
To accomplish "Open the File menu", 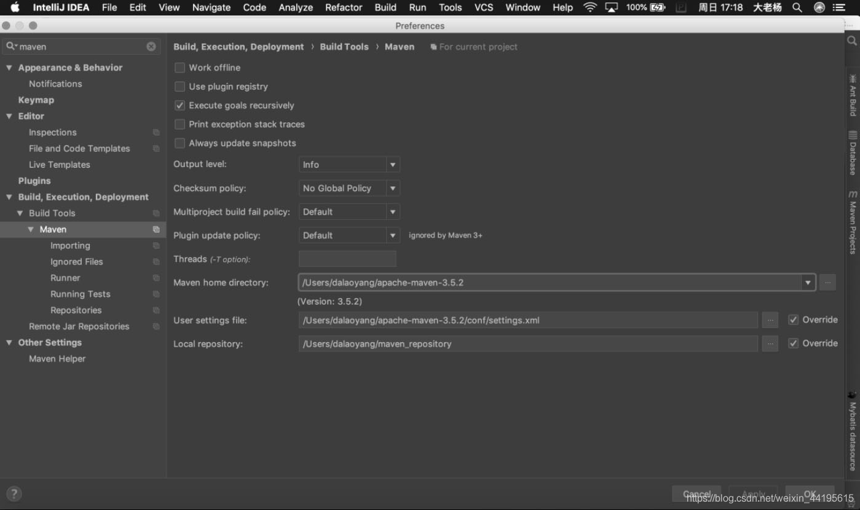I will click(109, 7).
